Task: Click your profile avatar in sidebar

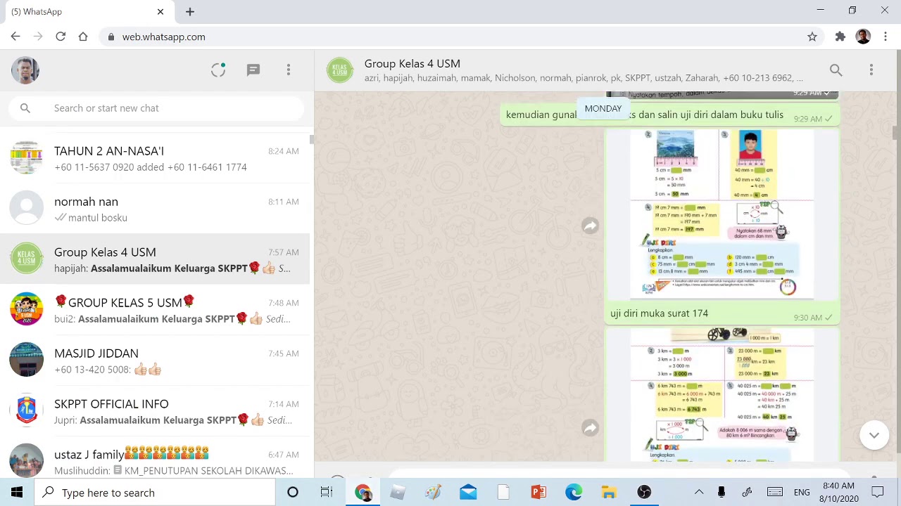Action: pos(25,70)
